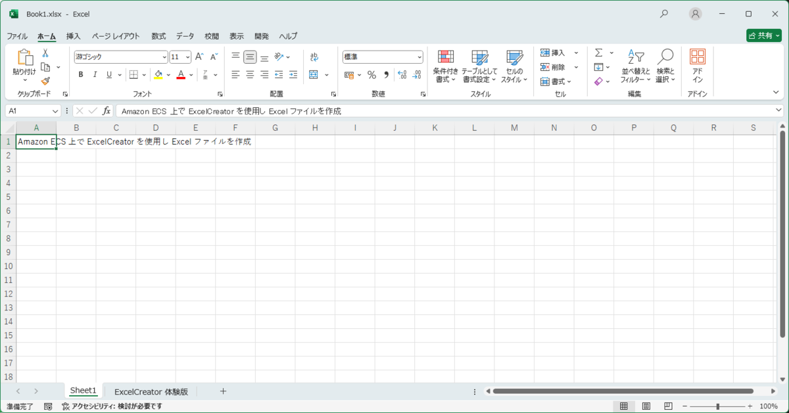Switch to 数式 ribbon tab
The image size is (789, 413).
click(x=158, y=36)
